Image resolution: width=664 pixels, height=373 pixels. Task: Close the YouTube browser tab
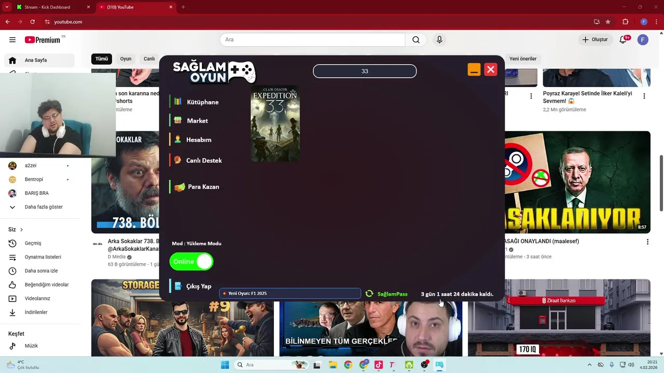[171, 7]
